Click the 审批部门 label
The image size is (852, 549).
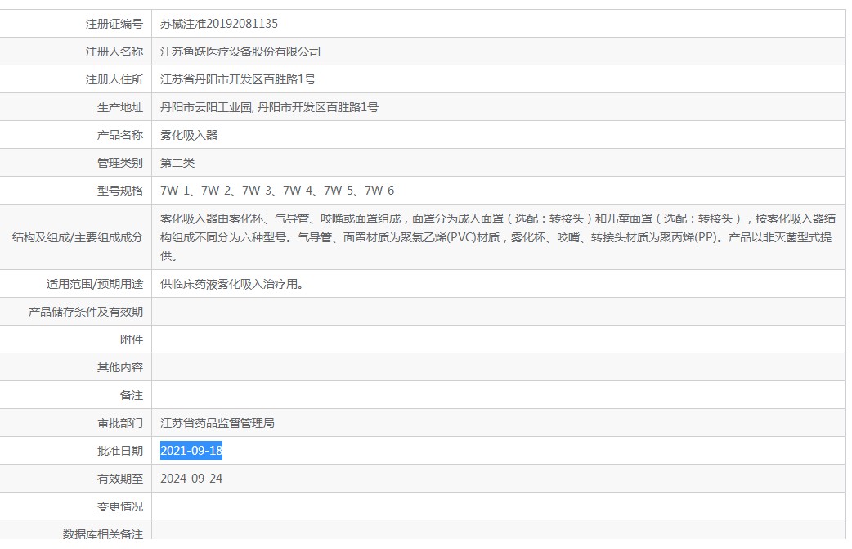click(120, 423)
